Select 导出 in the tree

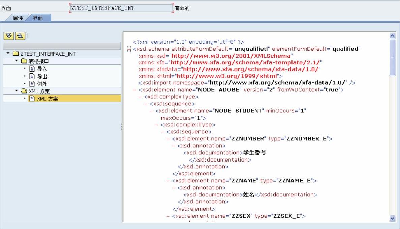[42, 76]
